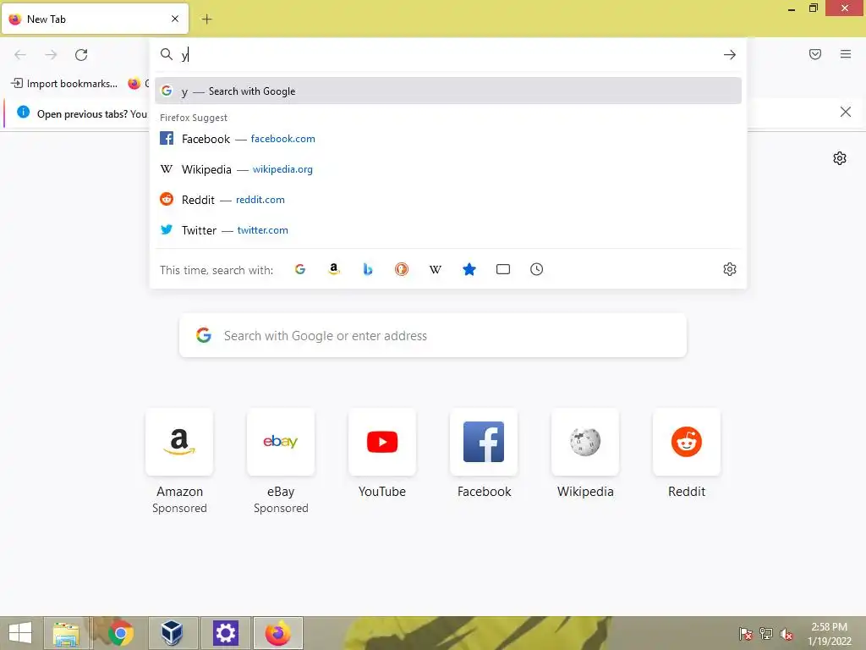Image resolution: width=866 pixels, height=650 pixels.
Task: Select the Wikipedia wikipedia.org suggestion
Action: (x=448, y=169)
